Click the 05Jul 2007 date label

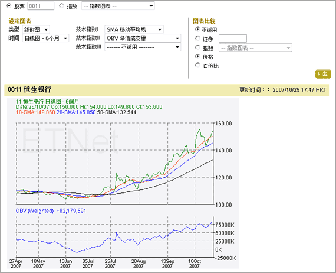[x=88, y=264]
